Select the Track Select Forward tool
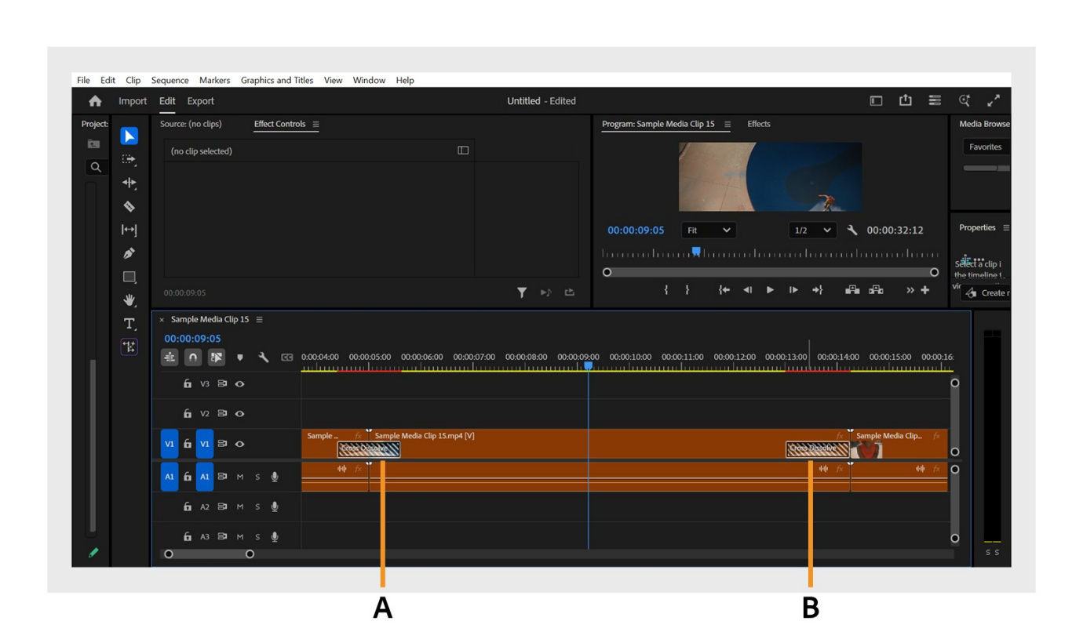 (129, 159)
